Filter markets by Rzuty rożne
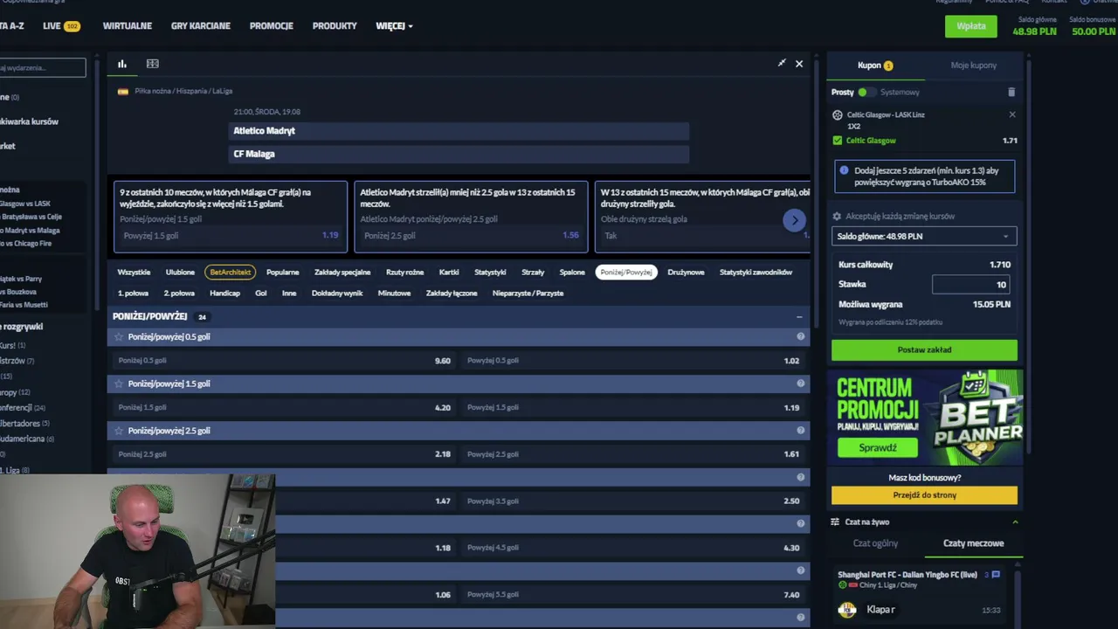Viewport: 1118px width, 629px height. pos(404,273)
